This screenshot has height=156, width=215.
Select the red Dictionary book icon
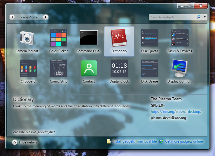[119, 38]
